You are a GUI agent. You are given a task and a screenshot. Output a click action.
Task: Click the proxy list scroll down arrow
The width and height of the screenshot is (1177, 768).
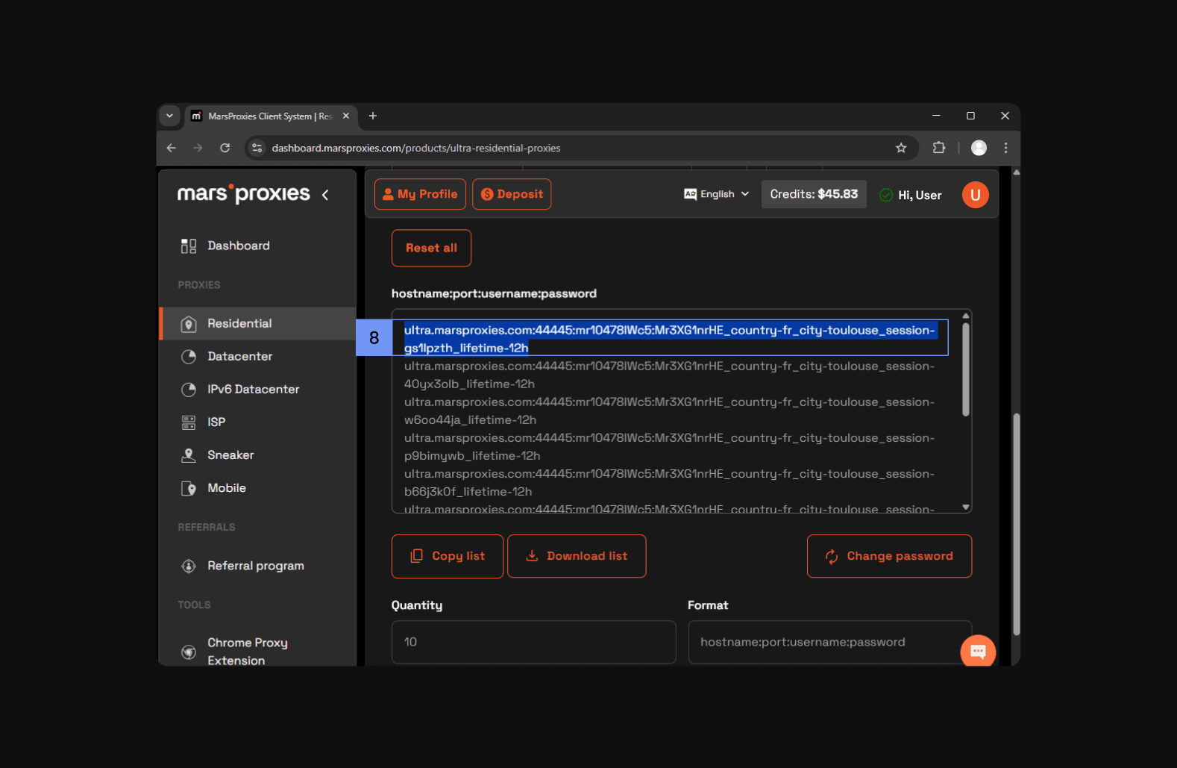[x=966, y=507]
